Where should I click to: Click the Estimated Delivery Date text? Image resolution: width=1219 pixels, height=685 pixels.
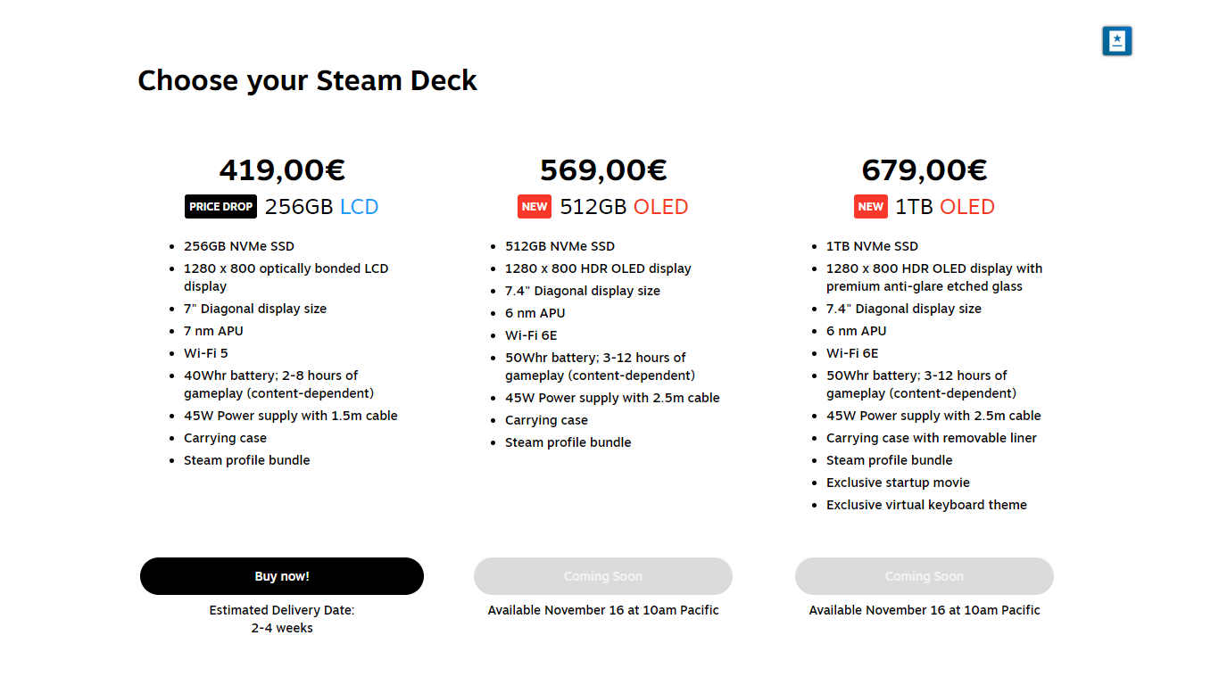click(282, 610)
